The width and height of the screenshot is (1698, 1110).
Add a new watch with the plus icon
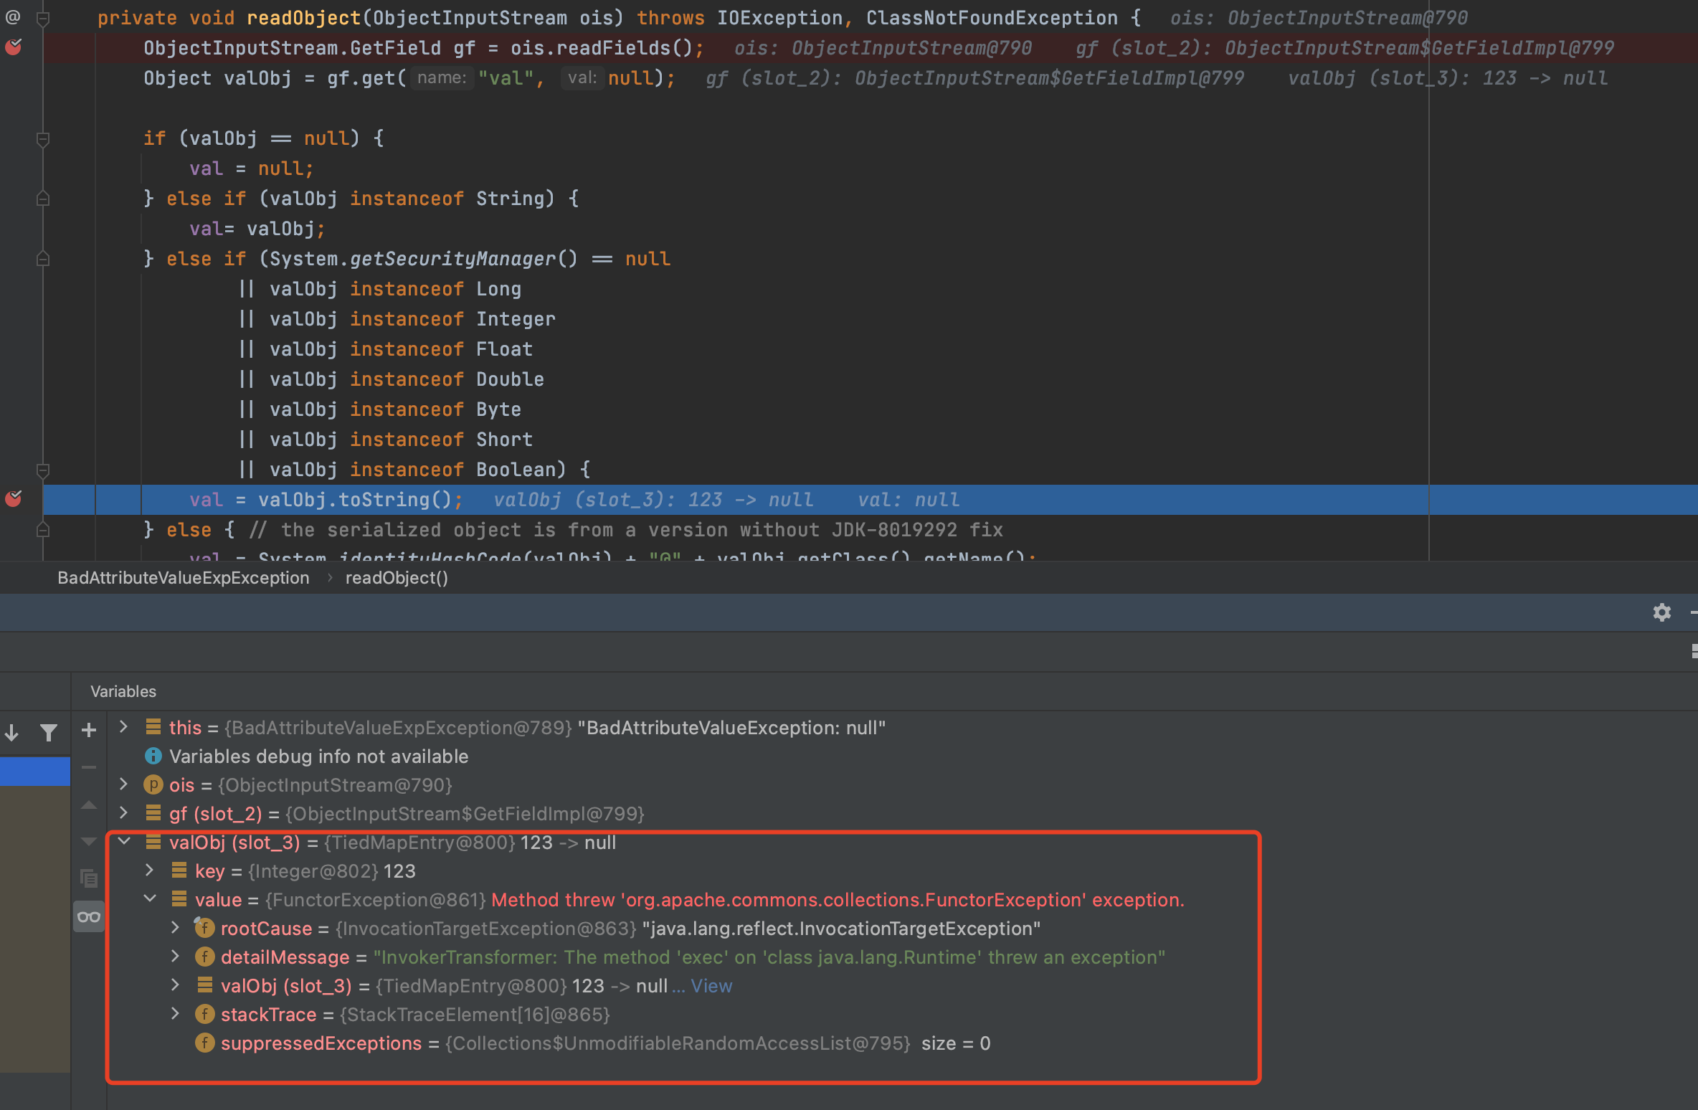tap(89, 730)
